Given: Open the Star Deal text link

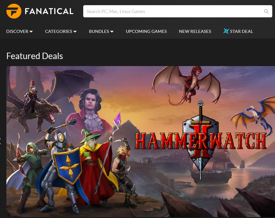Looking at the screenshot, I should point(241,31).
